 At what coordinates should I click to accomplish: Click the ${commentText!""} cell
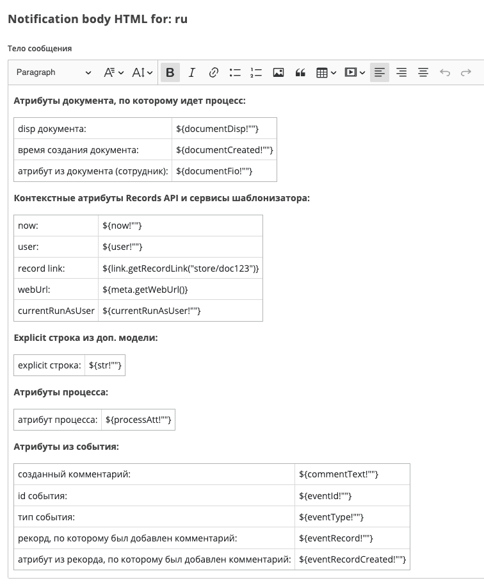(x=352, y=475)
